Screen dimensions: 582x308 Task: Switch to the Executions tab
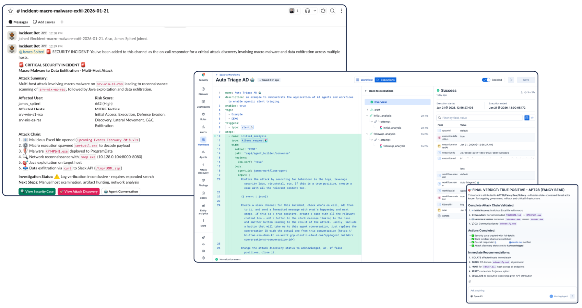pos(385,80)
